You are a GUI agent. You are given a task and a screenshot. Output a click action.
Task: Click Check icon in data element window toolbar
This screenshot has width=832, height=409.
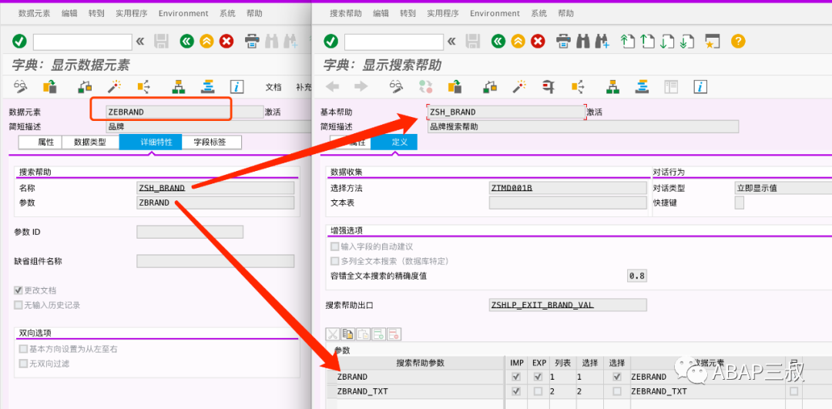(x=85, y=86)
